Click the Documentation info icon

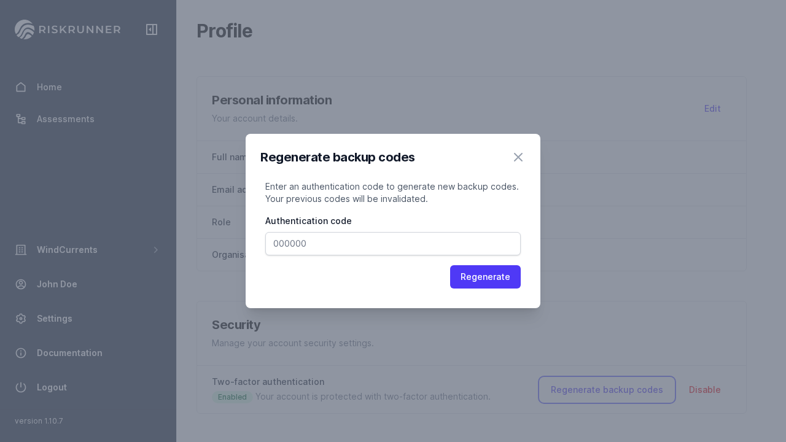click(x=21, y=353)
